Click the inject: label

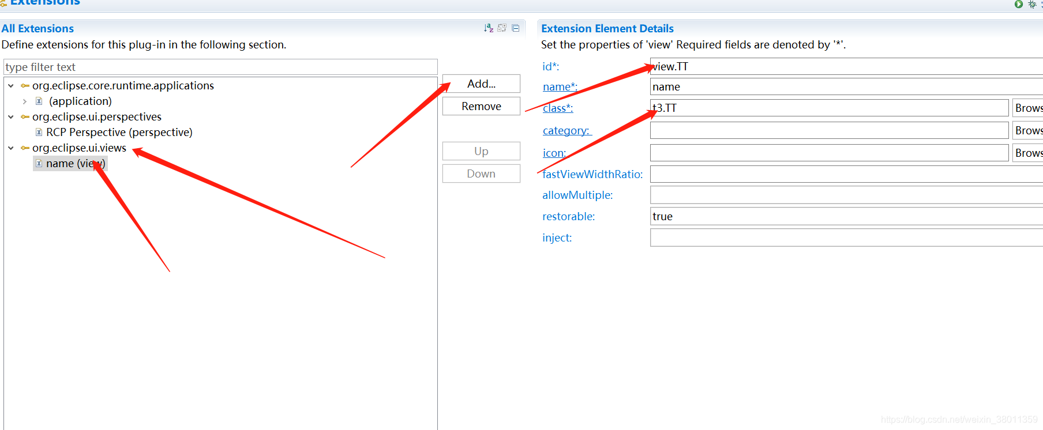pyautogui.click(x=557, y=237)
